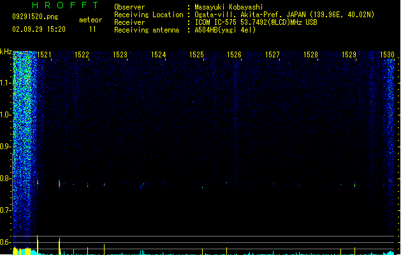Click the Receiving antenna label

(x=147, y=30)
